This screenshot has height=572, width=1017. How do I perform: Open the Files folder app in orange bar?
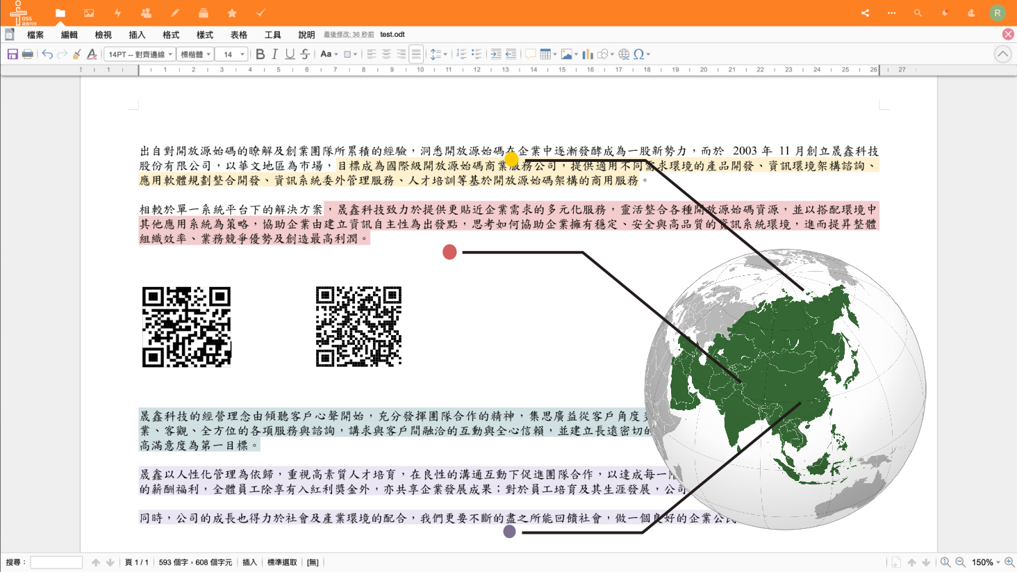coord(60,13)
